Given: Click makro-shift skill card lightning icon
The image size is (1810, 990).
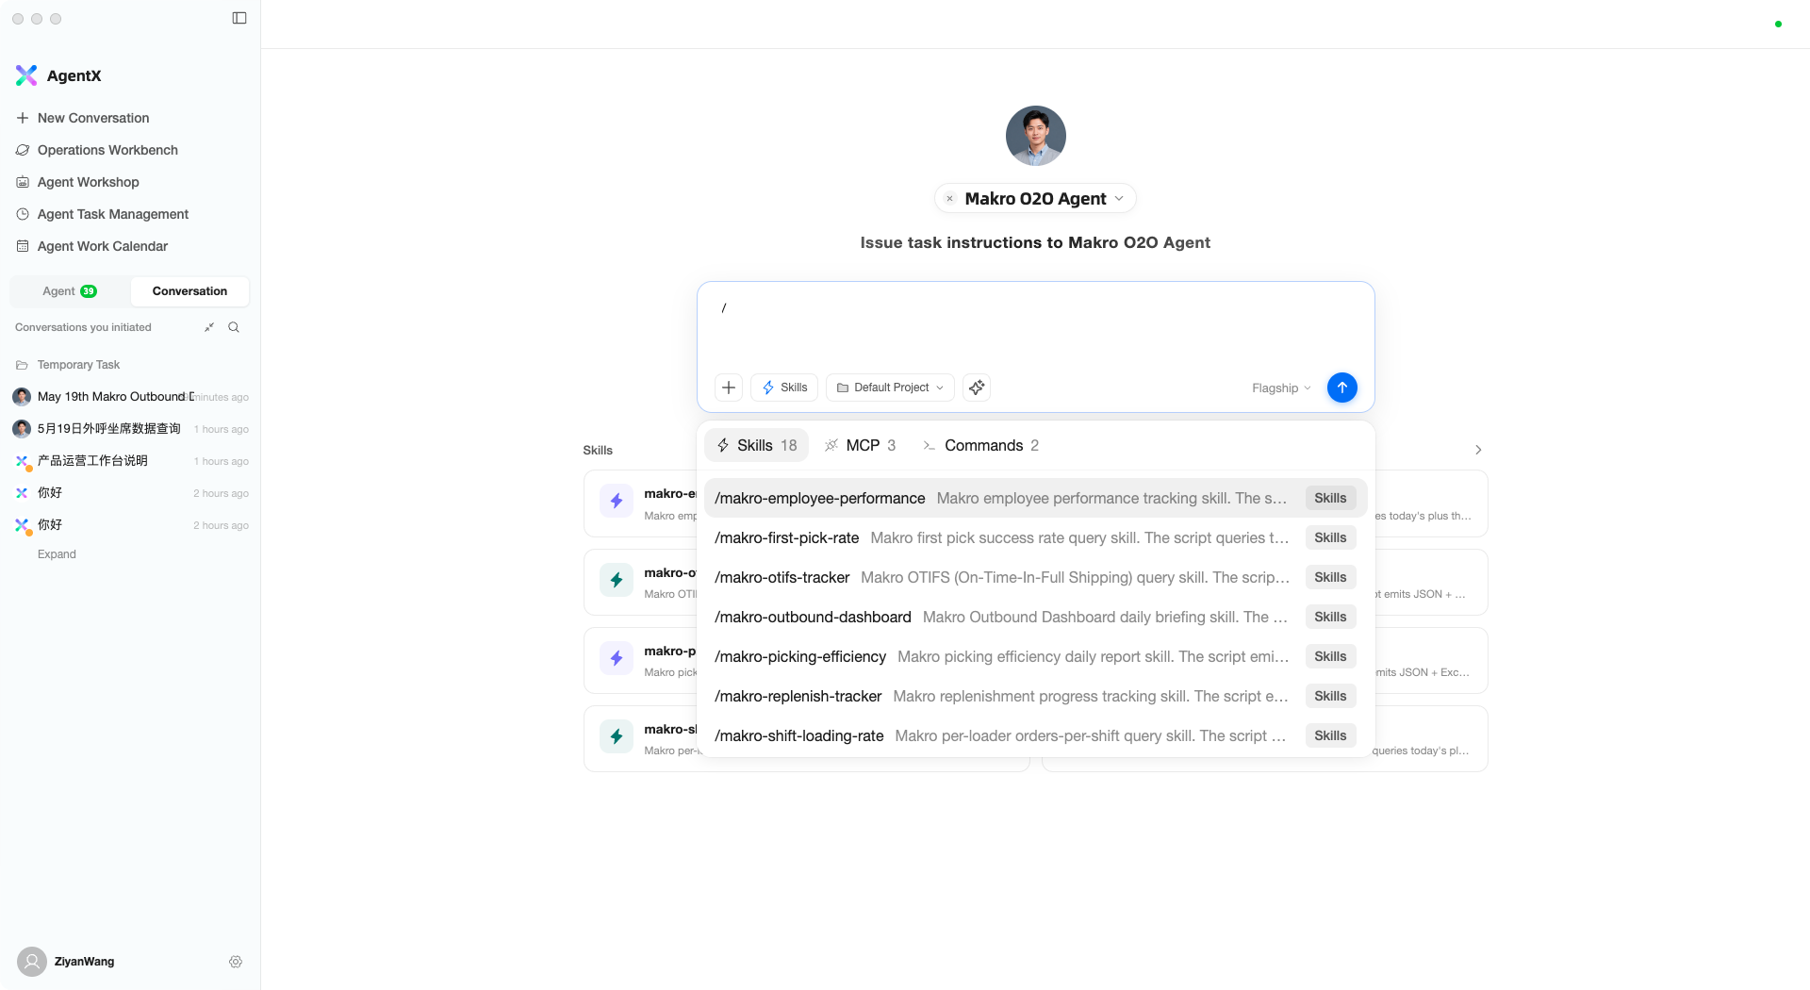Looking at the screenshot, I should point(617,736).
